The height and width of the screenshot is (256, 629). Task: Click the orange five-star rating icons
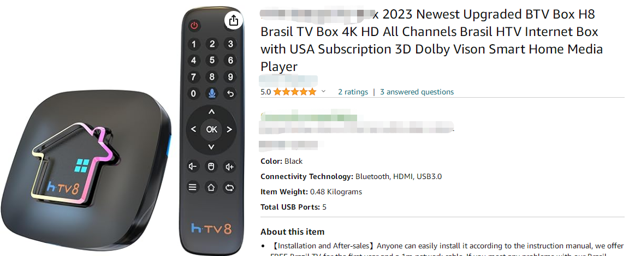coord(295,92)
